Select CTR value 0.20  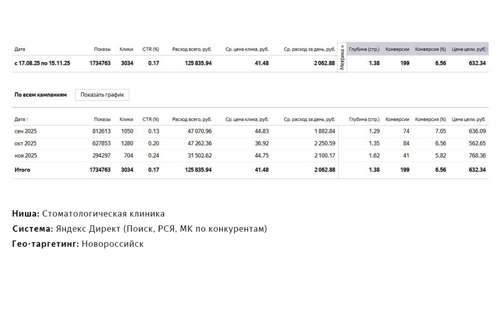(x=154, y=143)
